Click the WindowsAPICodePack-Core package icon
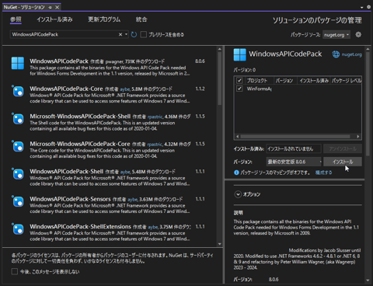Image resolution: width=373 pixels, height=286 pixels. pos(18,91)
